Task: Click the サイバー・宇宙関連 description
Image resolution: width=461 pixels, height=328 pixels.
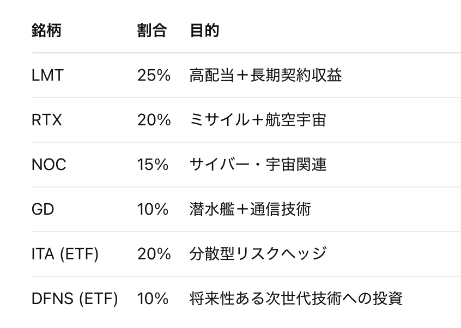Action: pos(258,165)
